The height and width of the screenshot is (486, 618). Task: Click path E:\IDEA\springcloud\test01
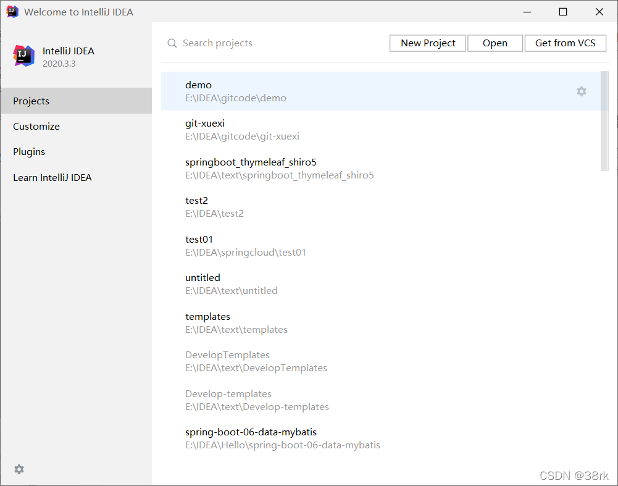coord(246,252)
